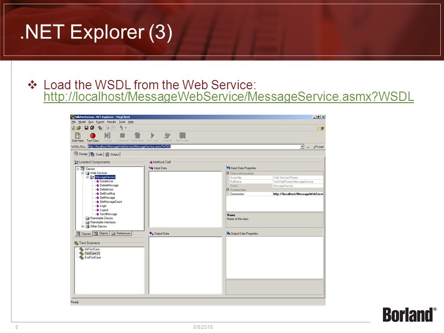Screen dimensions: 444x333
Task: Click the Connection property value
Action: [297, 194]
